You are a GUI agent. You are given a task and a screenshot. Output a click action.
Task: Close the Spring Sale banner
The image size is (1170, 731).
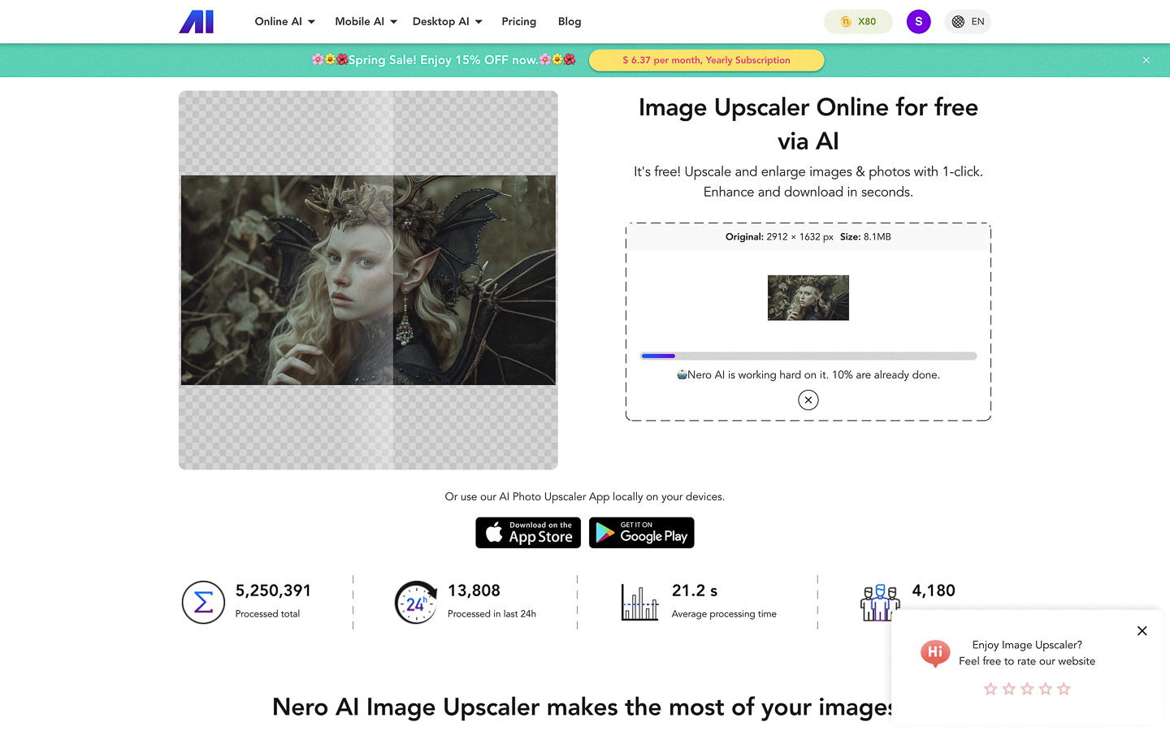(1146, 60)
